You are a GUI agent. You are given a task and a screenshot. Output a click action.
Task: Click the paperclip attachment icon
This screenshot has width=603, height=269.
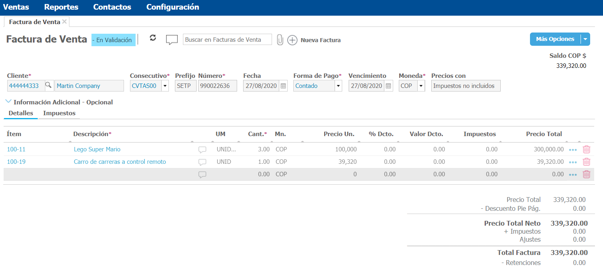(x=280, y=40)
